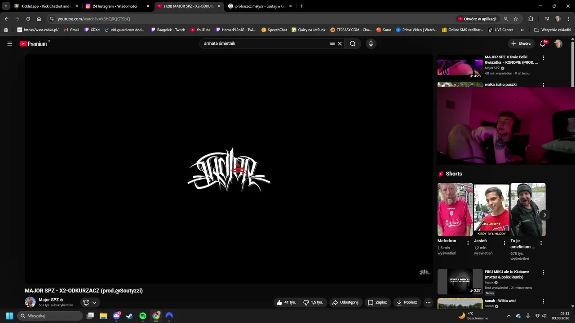
Task: Open options menu for MAJOR SPZ KONOPIE video
Action: [544, 58]
